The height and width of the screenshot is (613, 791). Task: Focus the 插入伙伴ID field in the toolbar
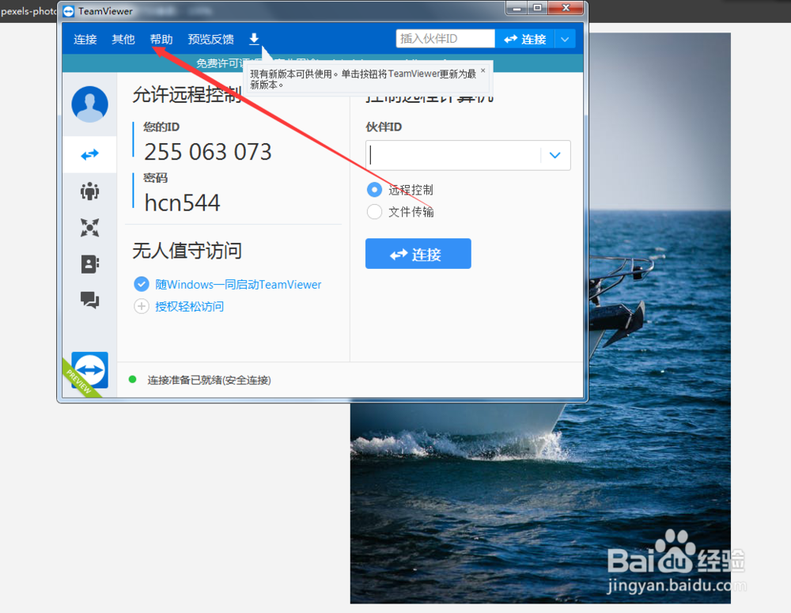click(445, 38)
